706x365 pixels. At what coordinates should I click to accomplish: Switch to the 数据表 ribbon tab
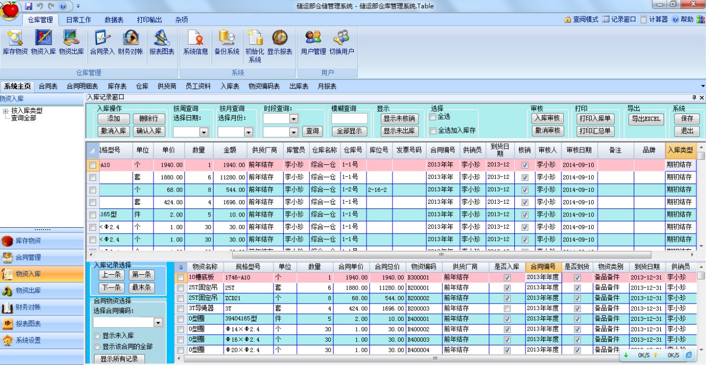114,20
